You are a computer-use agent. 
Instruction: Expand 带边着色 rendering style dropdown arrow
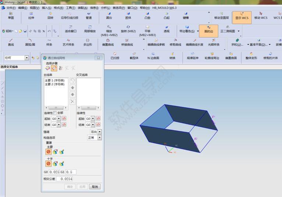198,31
